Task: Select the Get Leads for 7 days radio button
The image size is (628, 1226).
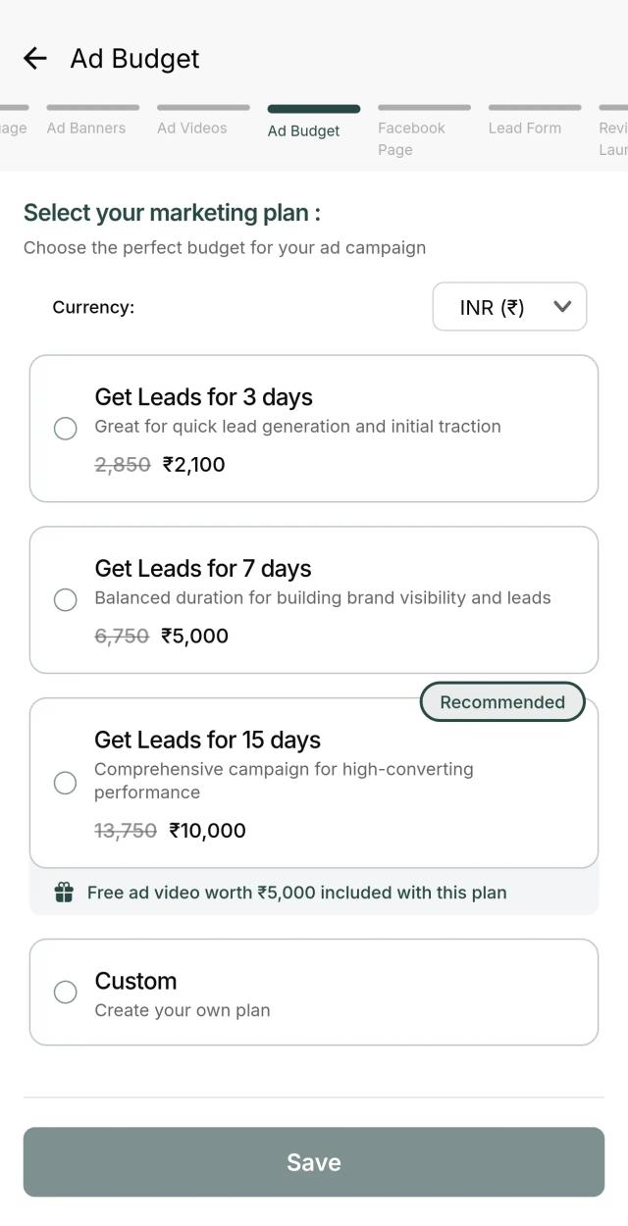Action: [x=65, y=599]
